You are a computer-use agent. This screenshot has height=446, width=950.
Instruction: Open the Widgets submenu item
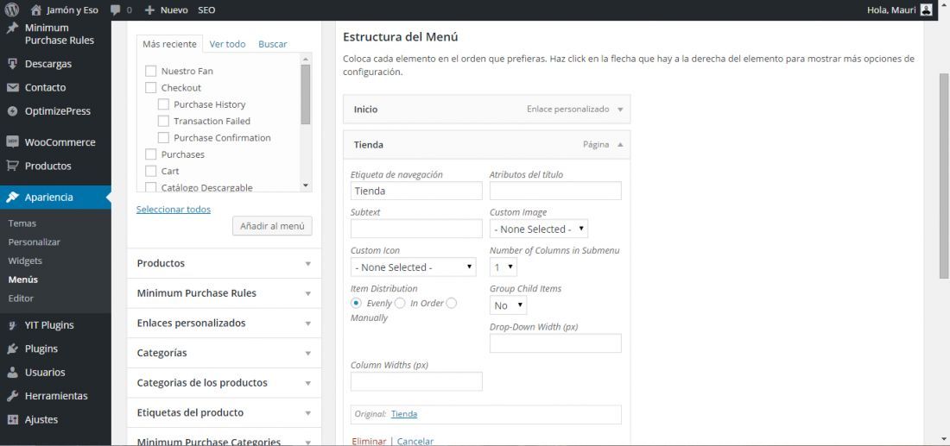pyautogui.click(x=25, y=261)
